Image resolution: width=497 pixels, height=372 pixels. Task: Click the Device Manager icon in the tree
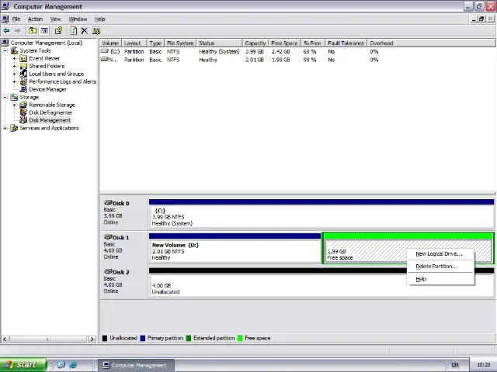tap(23, 89)
